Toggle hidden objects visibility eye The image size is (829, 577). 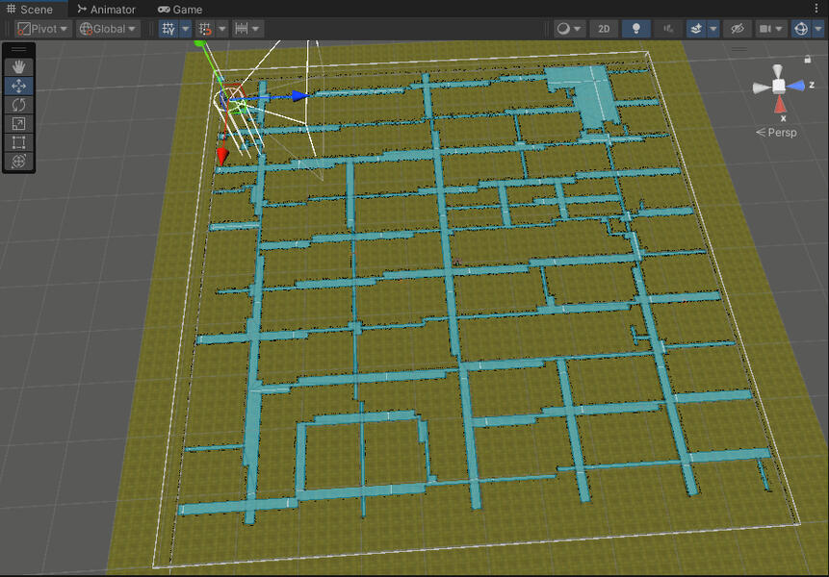point(737,29)
